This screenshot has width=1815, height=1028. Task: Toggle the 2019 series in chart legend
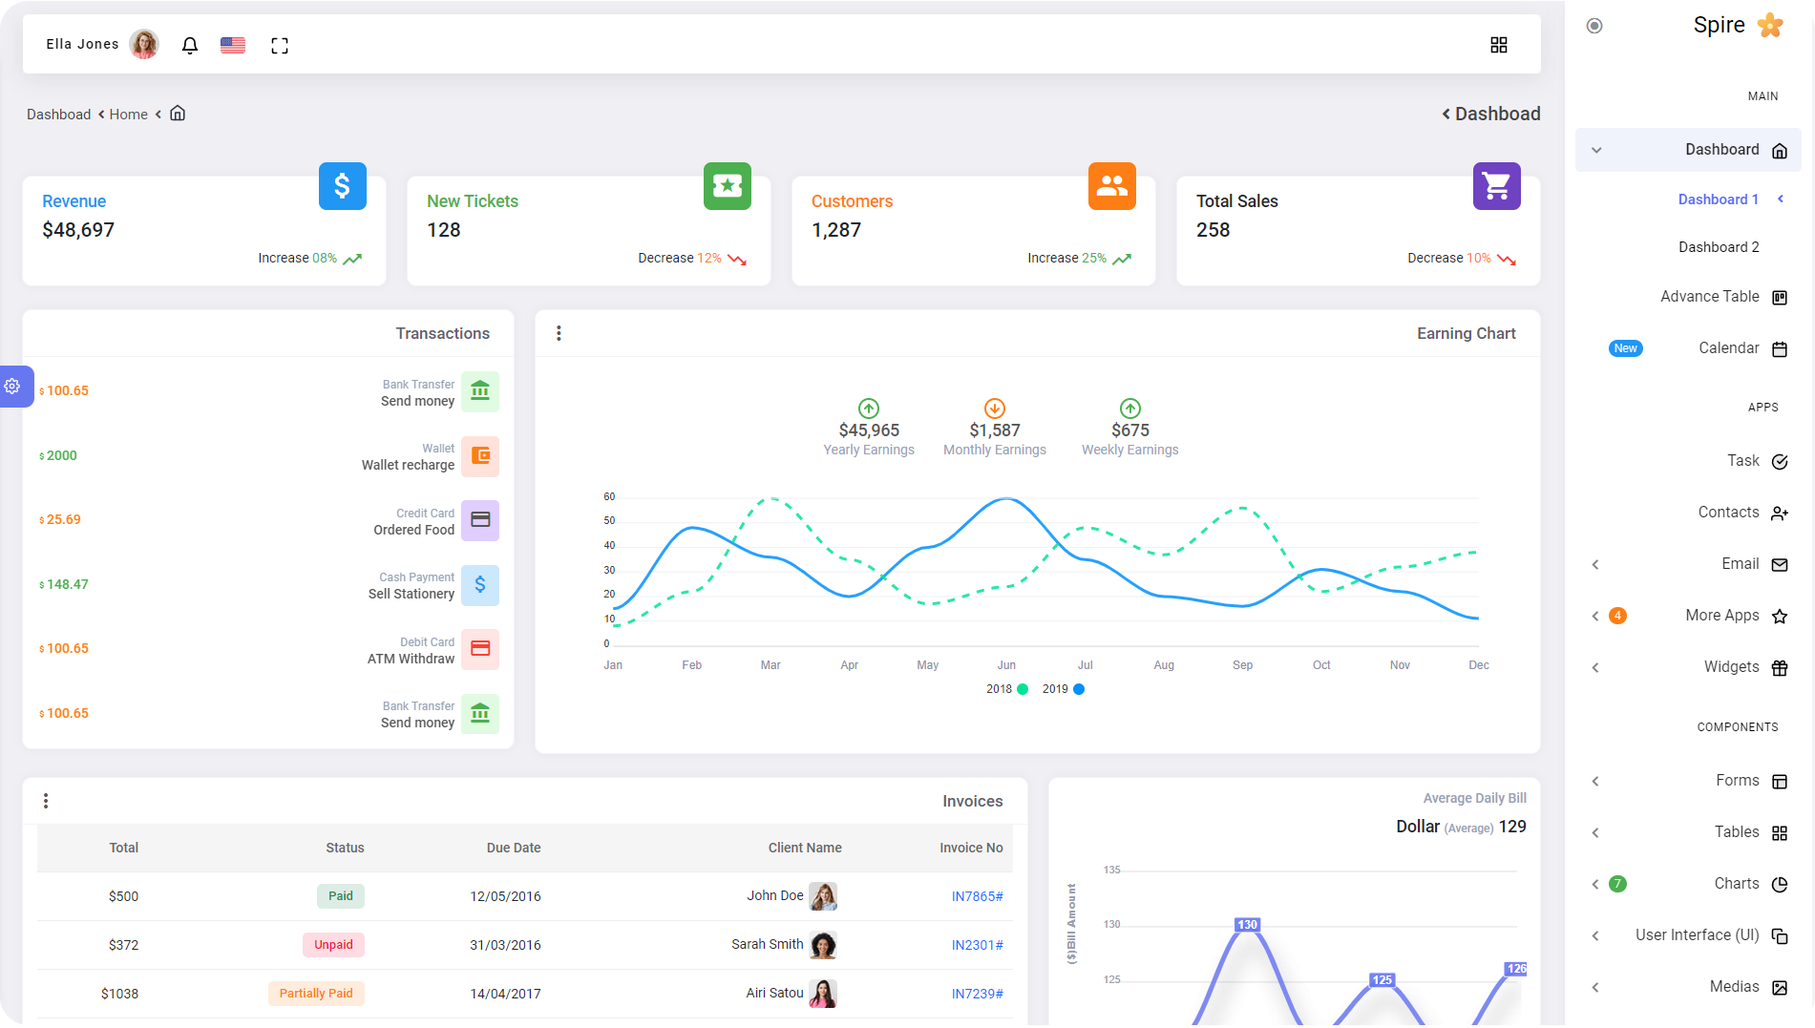1064,689
